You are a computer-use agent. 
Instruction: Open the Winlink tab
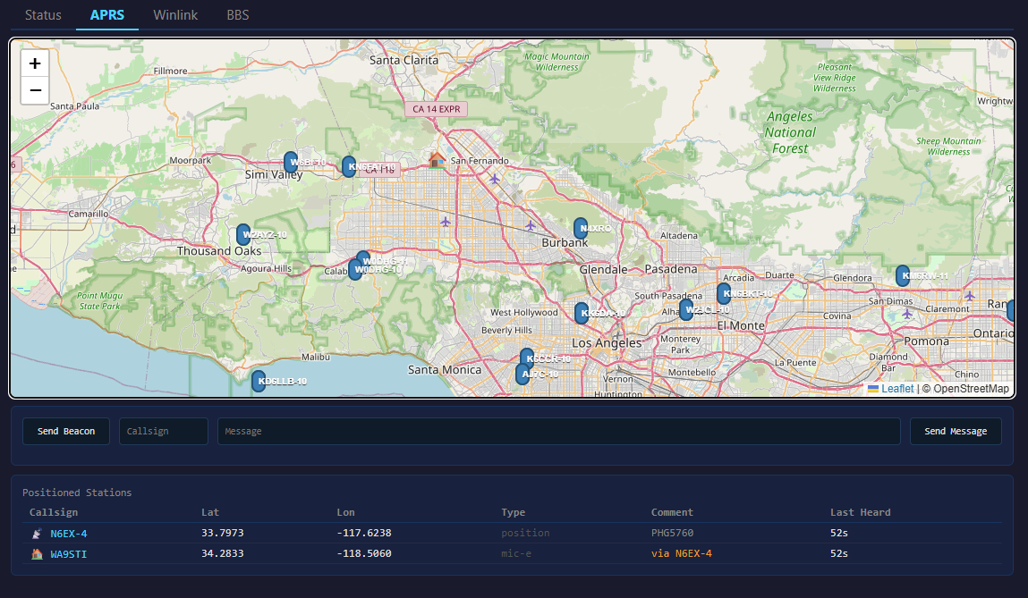[x=175, y=14]
